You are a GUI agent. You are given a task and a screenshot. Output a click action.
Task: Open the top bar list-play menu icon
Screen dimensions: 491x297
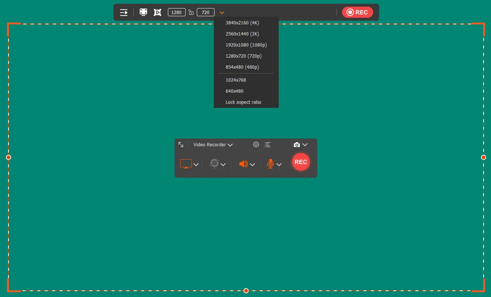coord(124,12)
